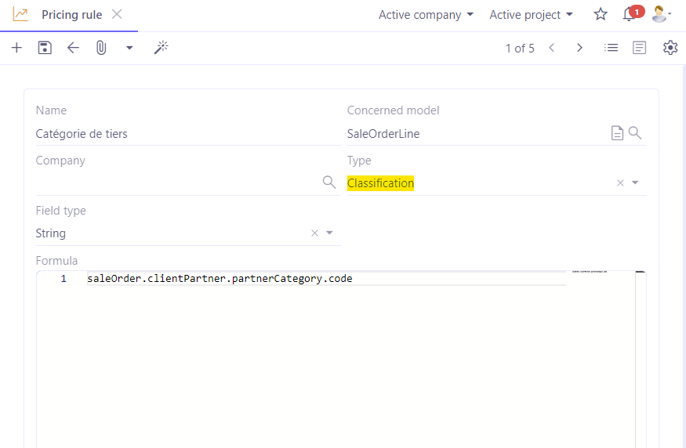The image size is (686, 448).
Task: Click the magic wand tools icon
Action: [x=161, y=48]
